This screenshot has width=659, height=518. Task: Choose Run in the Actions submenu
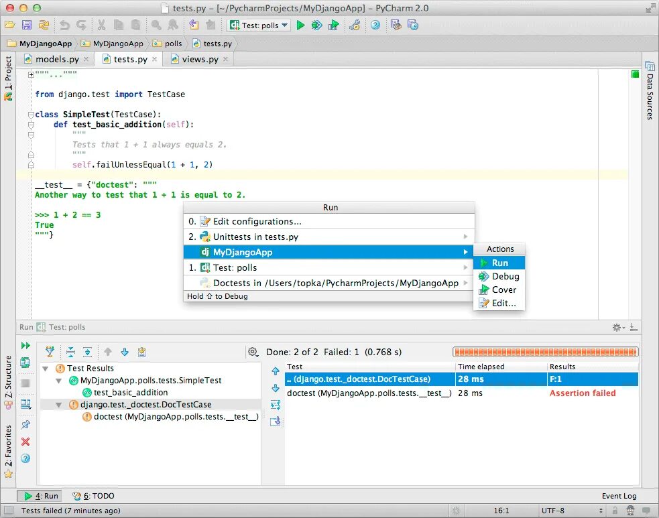coord(499,263)
